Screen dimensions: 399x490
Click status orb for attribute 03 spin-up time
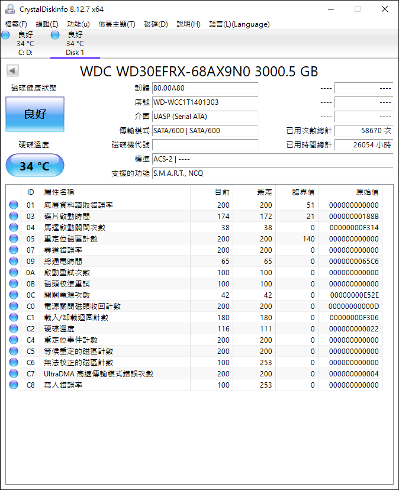tap(14, 216)
